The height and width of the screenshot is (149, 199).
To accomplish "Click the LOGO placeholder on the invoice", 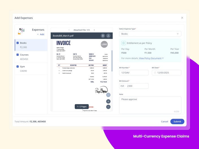I will point(104,44).
